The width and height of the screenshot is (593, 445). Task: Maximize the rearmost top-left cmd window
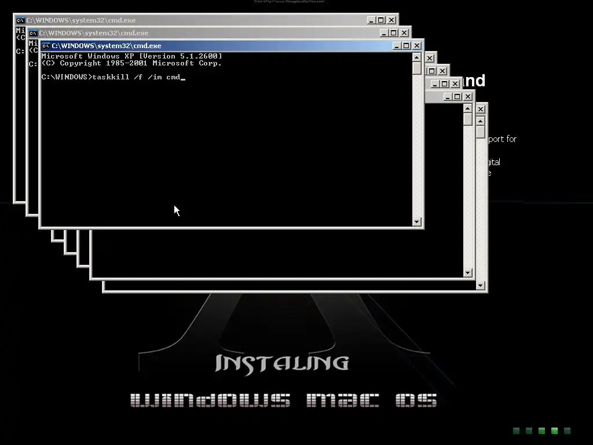pos(381,20)
